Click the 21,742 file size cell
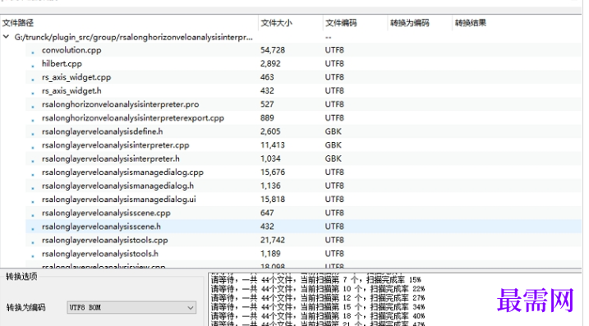Screen dimensions: 589x326 [273, 240]
